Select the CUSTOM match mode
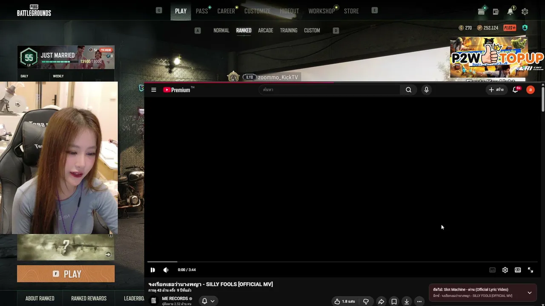The width and height of the screenshot is (545, 306). (x=312, y=31)
